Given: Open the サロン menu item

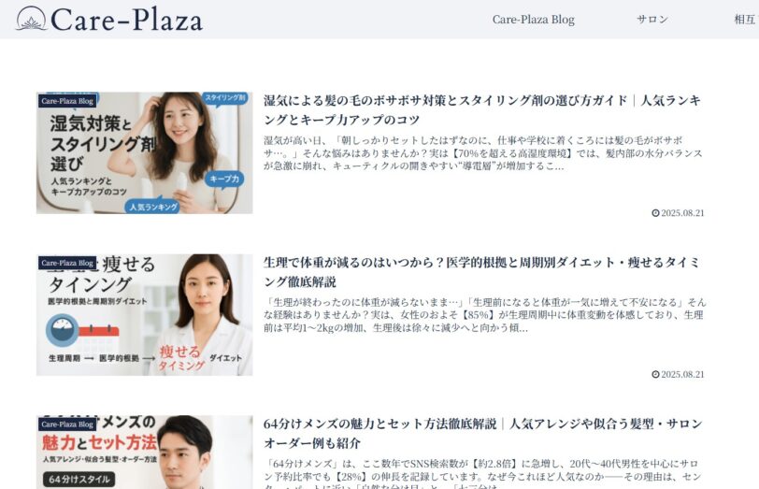Looking at the screenshot, I should pyautogui.click(x=652, y=20).
